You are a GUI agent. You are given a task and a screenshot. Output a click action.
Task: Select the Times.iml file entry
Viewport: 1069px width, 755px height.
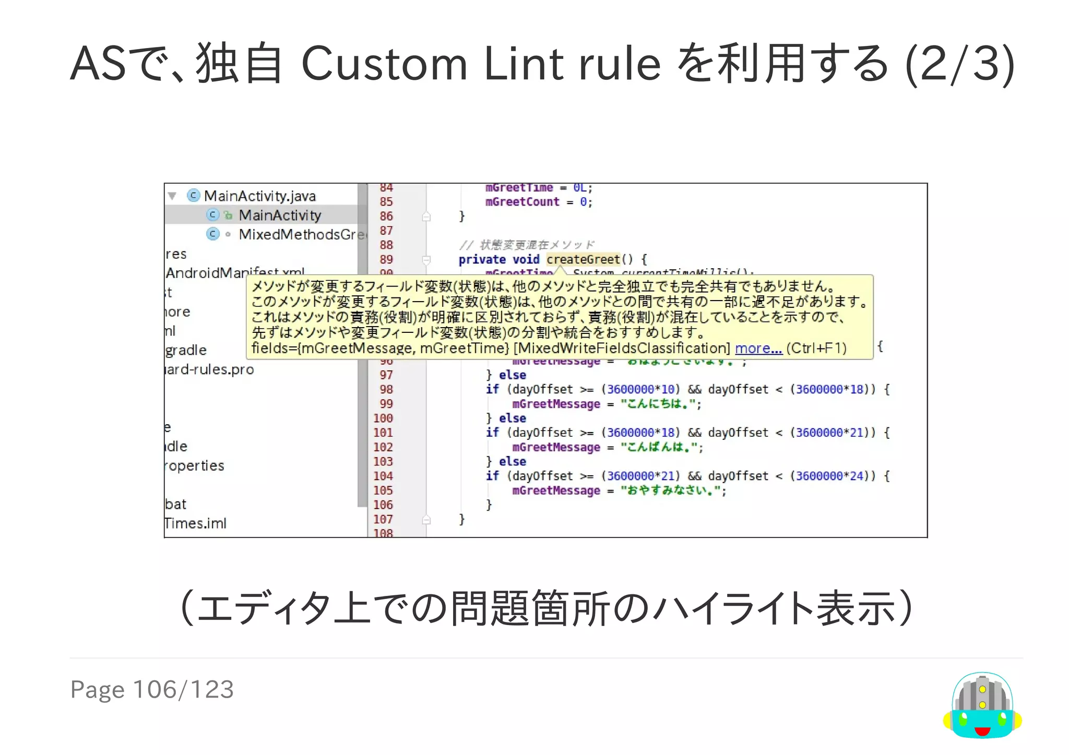coord(196,523)
